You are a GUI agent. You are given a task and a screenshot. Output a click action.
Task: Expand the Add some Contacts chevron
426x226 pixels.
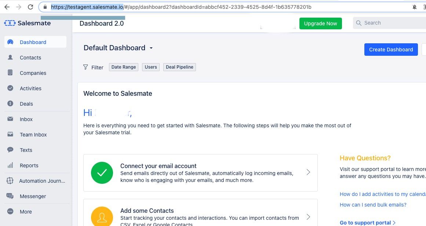[308, 217]
